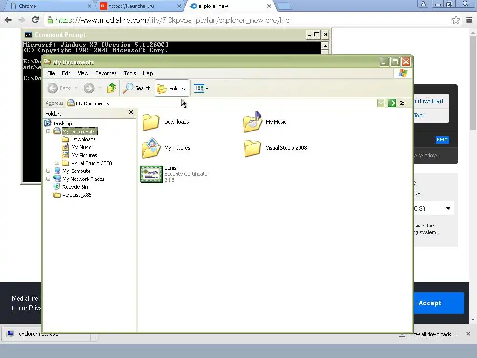Select Downloads in the folder tree
This screenshot has width=477, height=358.
click(83, 139)
